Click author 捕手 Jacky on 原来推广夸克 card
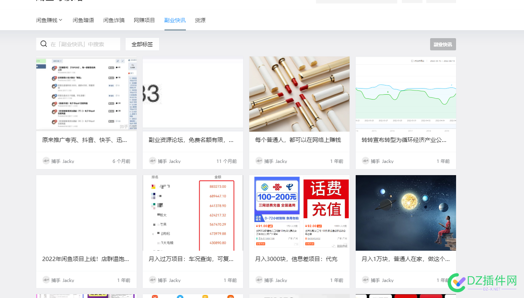The height and width of the screenshot is (298, 524). pyautogui.click(x=63, y=161)
